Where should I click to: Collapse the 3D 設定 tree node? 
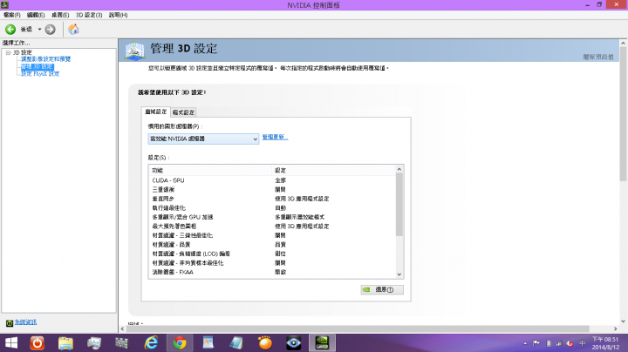8,53
